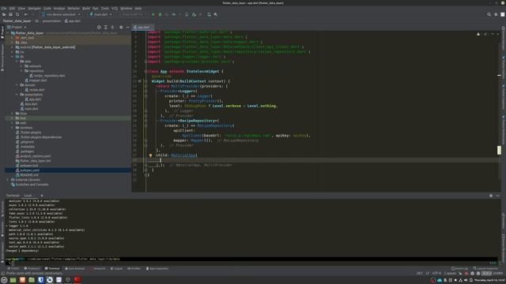The image size is (506, 284).
Task: Click the Save All toolbar icon
Action: (10, 14)
